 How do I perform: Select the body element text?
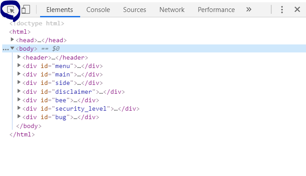click(27, 49)
